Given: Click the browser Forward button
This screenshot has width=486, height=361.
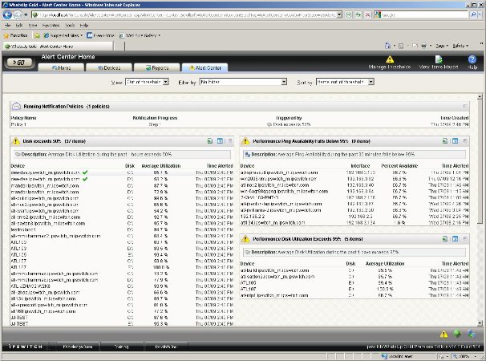Looking at the screenshot, I should point(18,14).
